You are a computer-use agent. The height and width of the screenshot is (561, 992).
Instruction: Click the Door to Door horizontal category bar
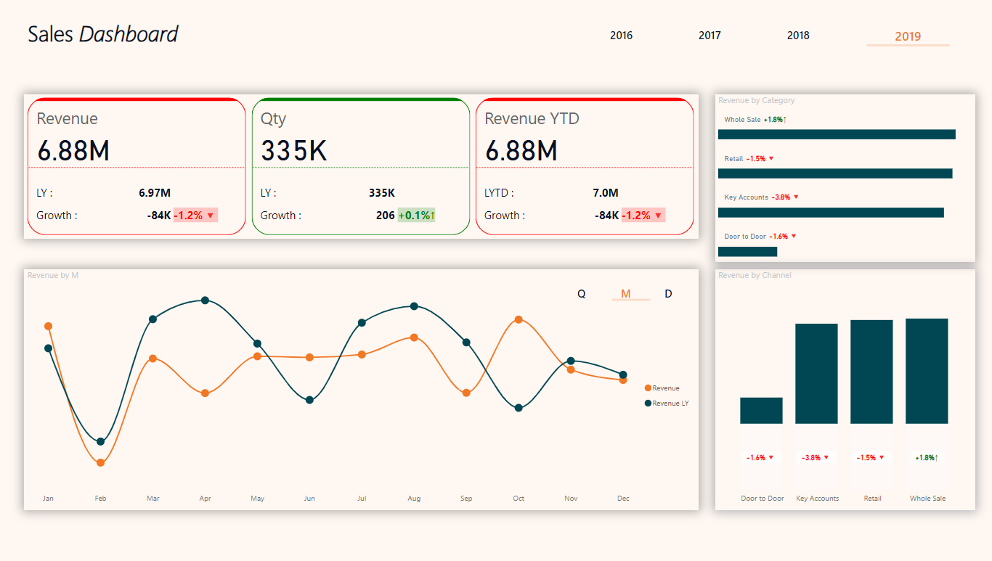click(x=747, y=252)
